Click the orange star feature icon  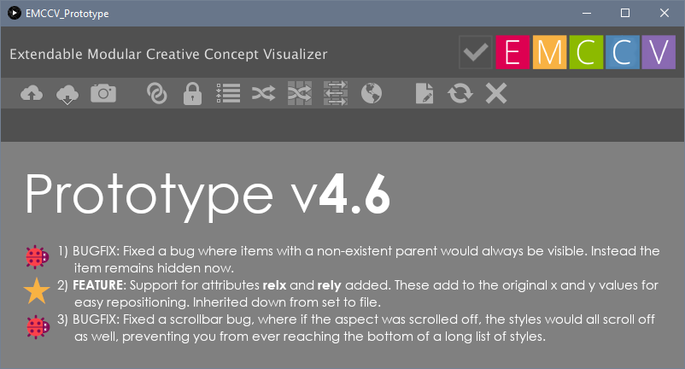pyautogui.click(x=37, y=290)
